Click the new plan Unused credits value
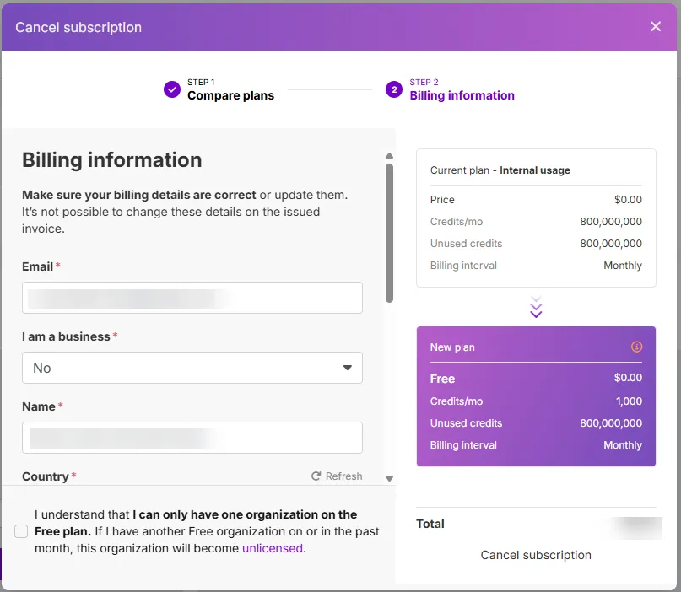Viewport: 681px width, 592px height. click(611, 423)
